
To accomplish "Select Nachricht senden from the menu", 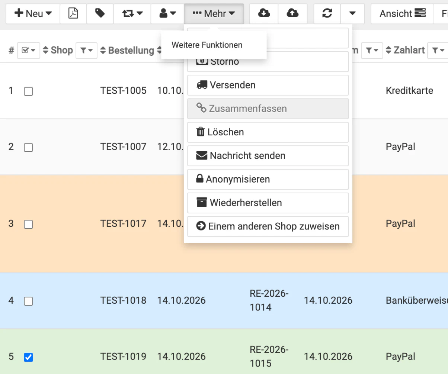I will click(x=268, y=156).
